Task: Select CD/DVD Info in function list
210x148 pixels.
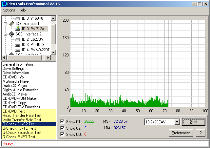Action: (13, 77)
